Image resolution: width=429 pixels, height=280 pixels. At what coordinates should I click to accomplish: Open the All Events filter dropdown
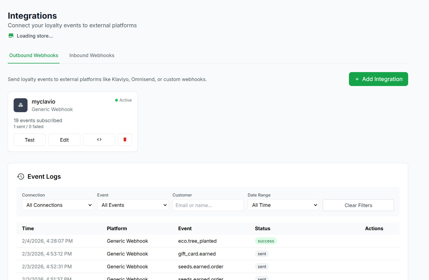pyautogui.click(x=133, y=205)
